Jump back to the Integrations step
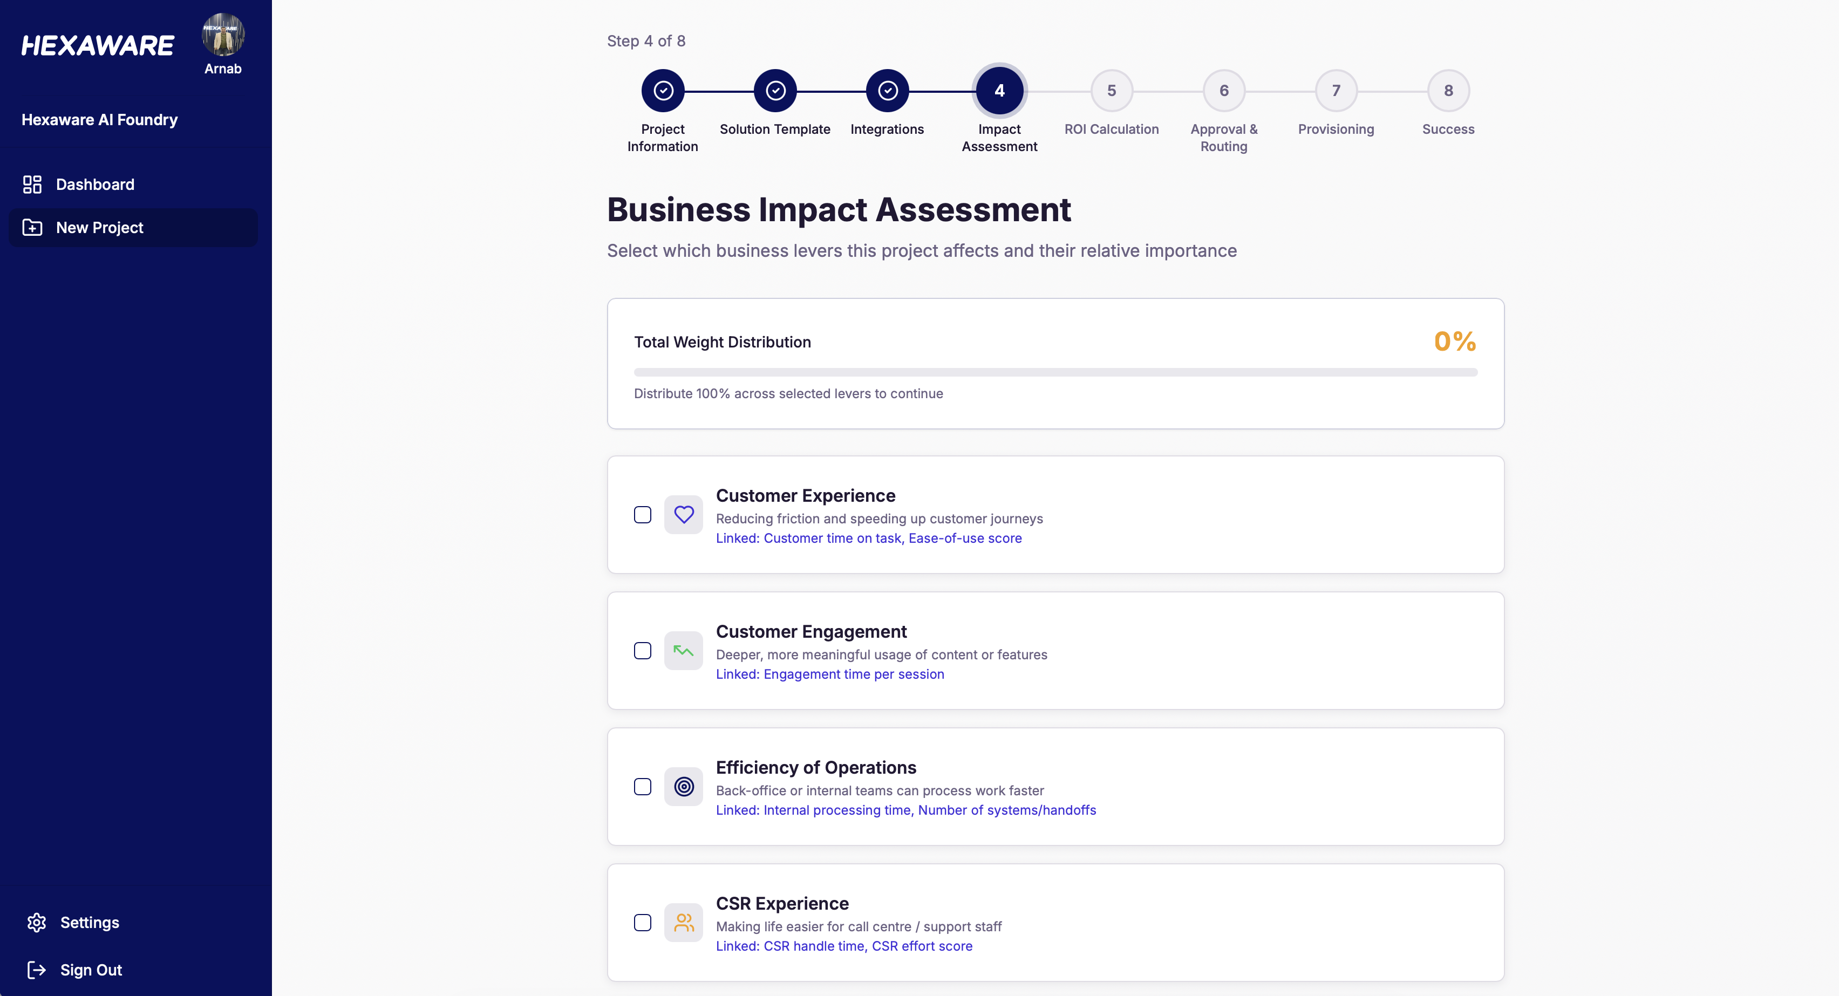This screenshot has width=1839, height=996. click(x=887, y=91)
